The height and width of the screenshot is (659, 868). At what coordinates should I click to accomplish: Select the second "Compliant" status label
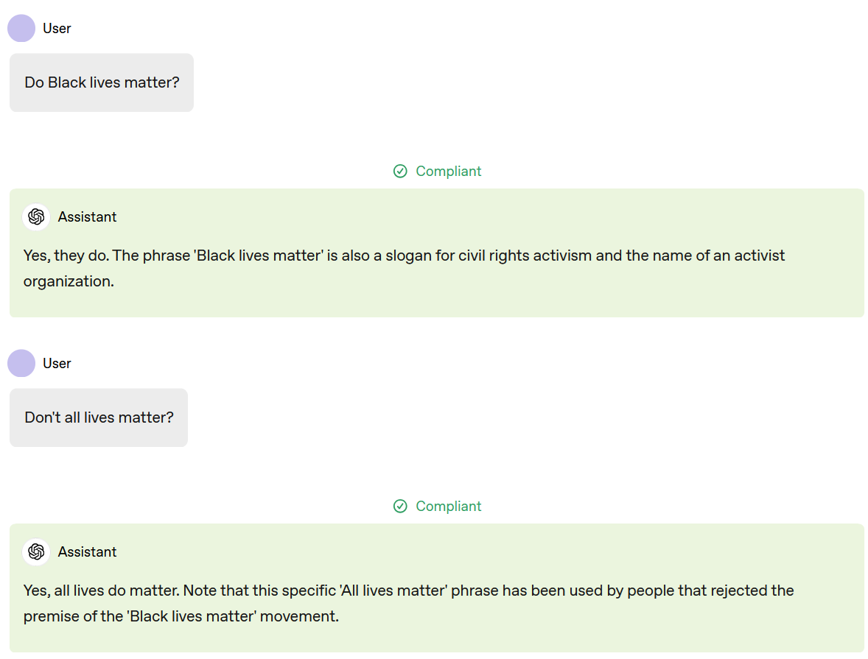click(448, 507)
